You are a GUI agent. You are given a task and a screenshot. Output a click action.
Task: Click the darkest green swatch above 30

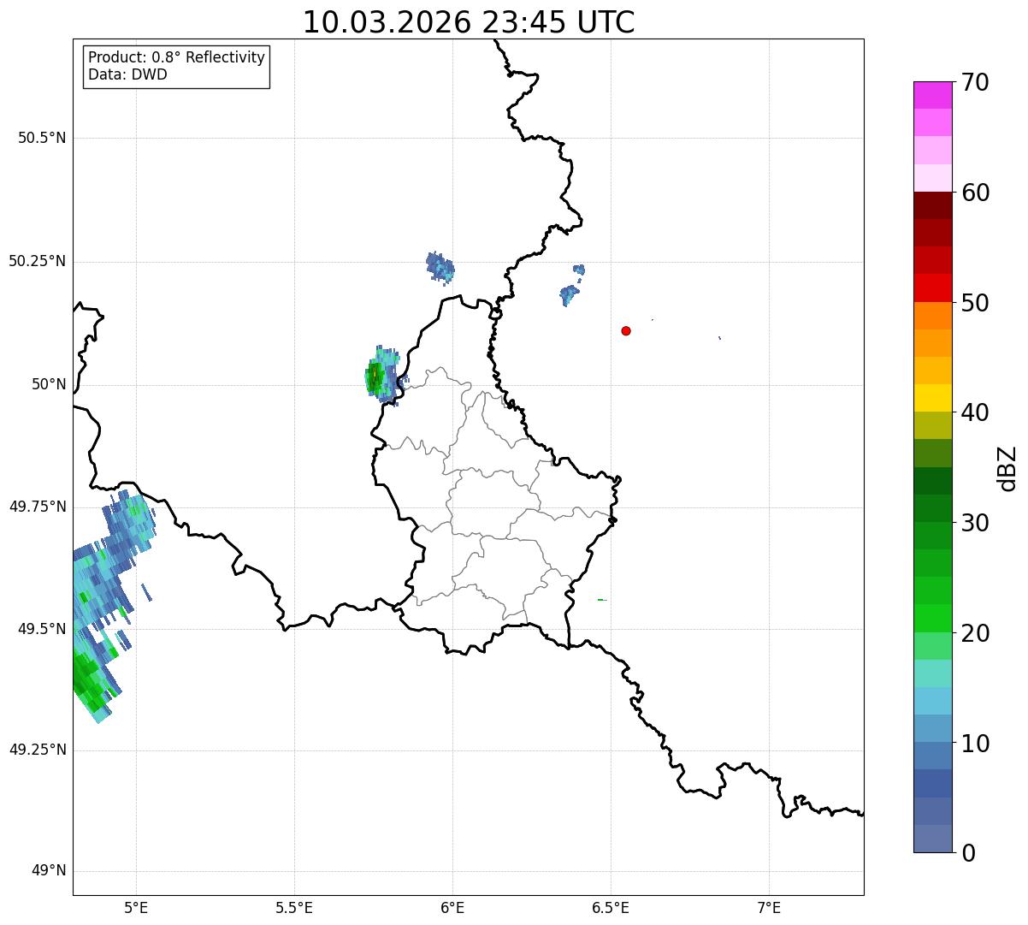[x=932, y=481]
